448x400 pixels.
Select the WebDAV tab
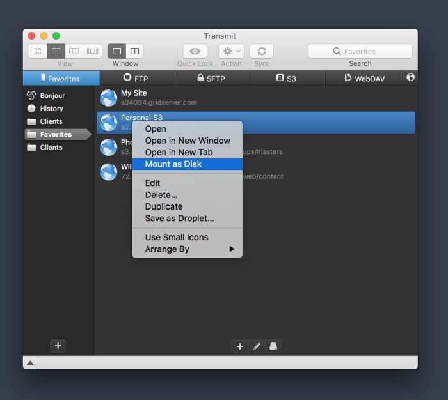click(364, 78)
